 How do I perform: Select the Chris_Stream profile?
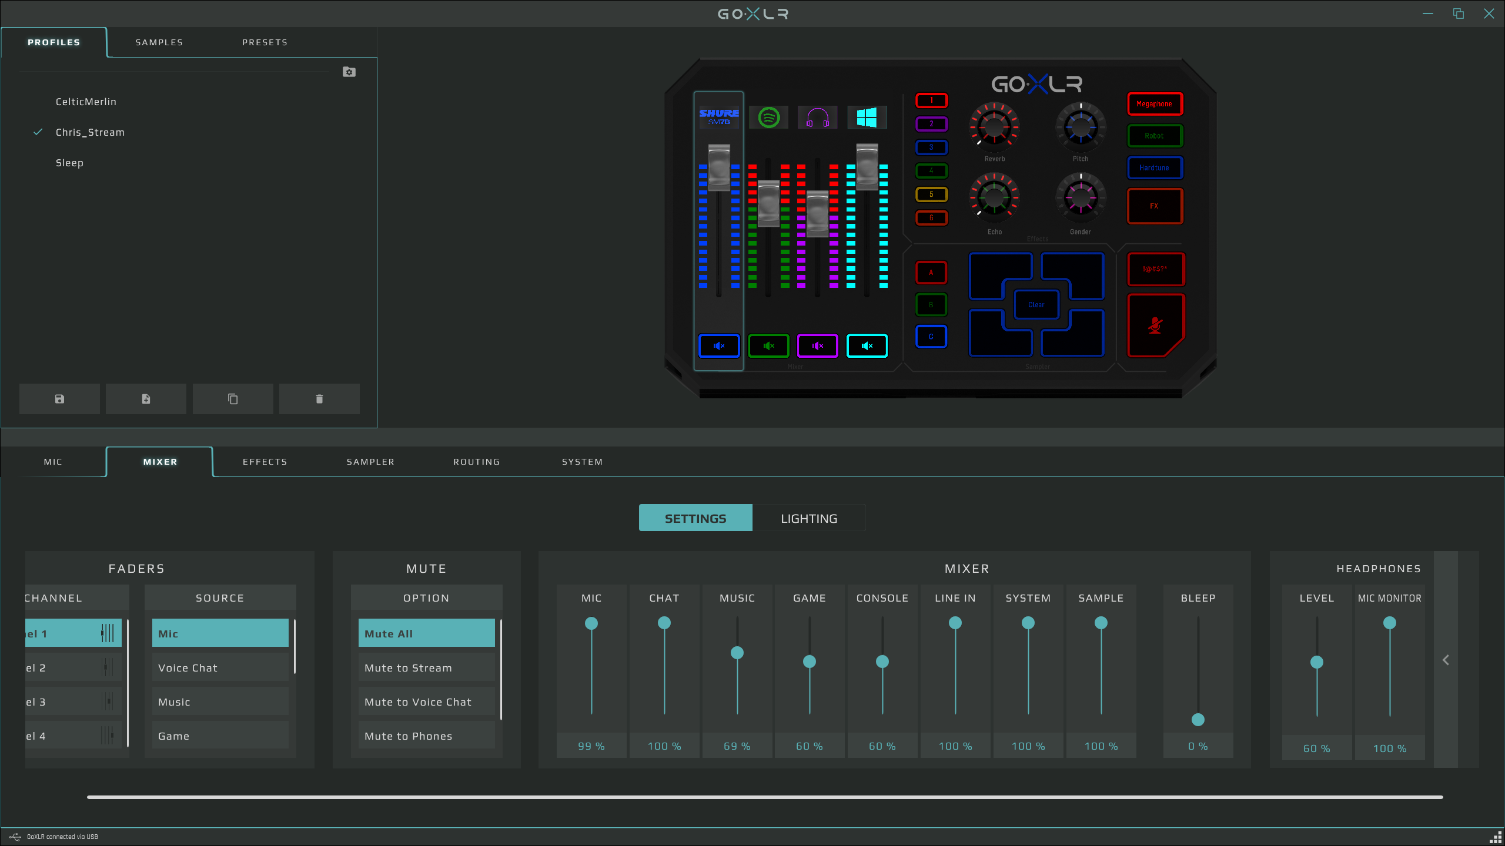point(90,132)
